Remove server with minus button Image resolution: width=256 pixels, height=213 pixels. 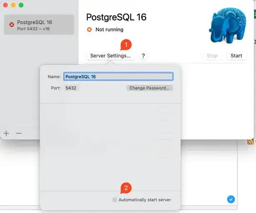pyautogui.click(x=19, y=133)
